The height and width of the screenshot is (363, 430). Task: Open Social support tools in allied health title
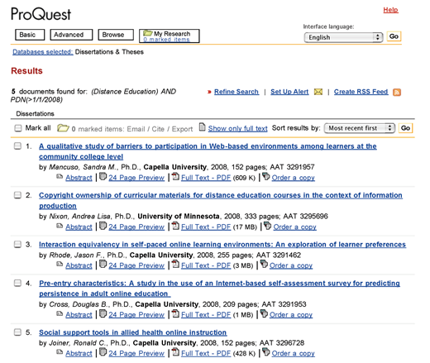[133, 332]
